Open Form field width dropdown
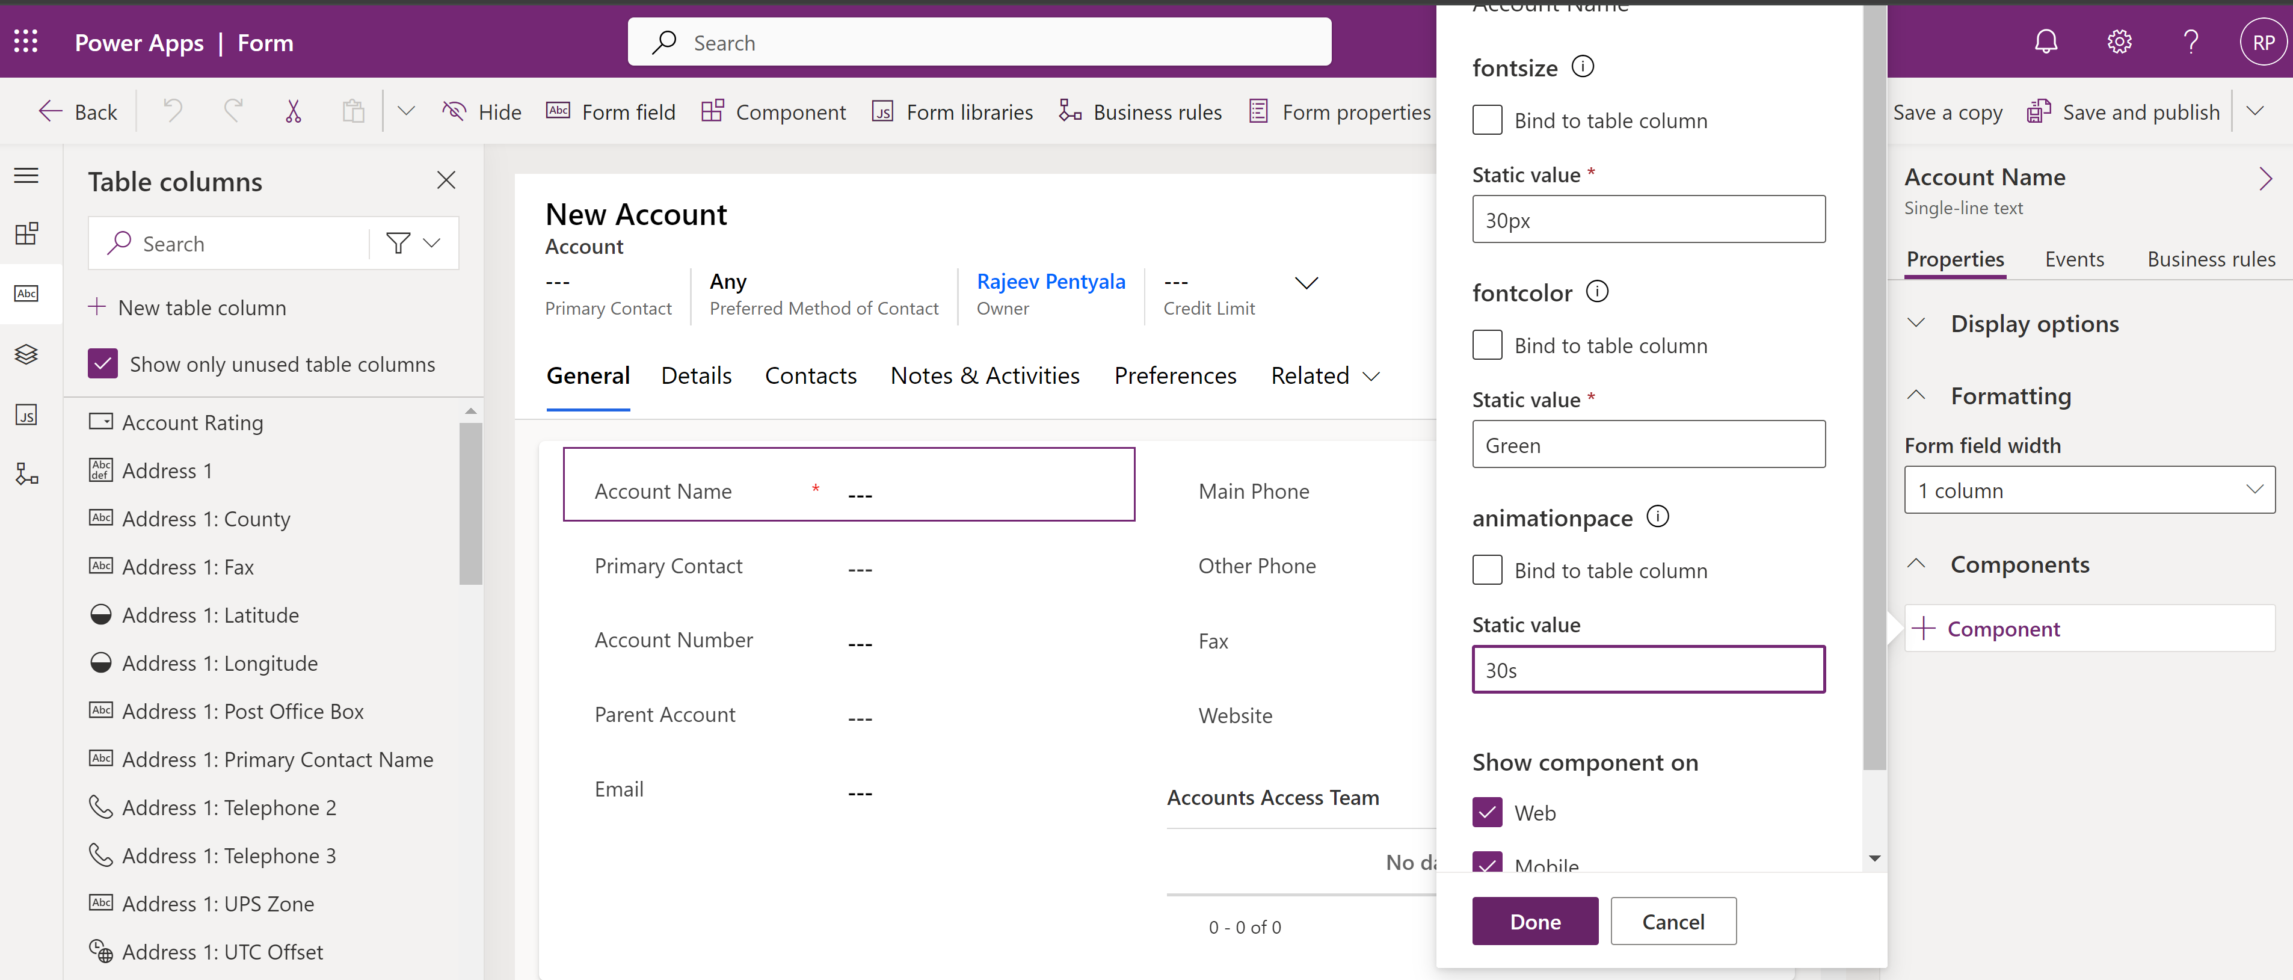 coord(2088,490)
